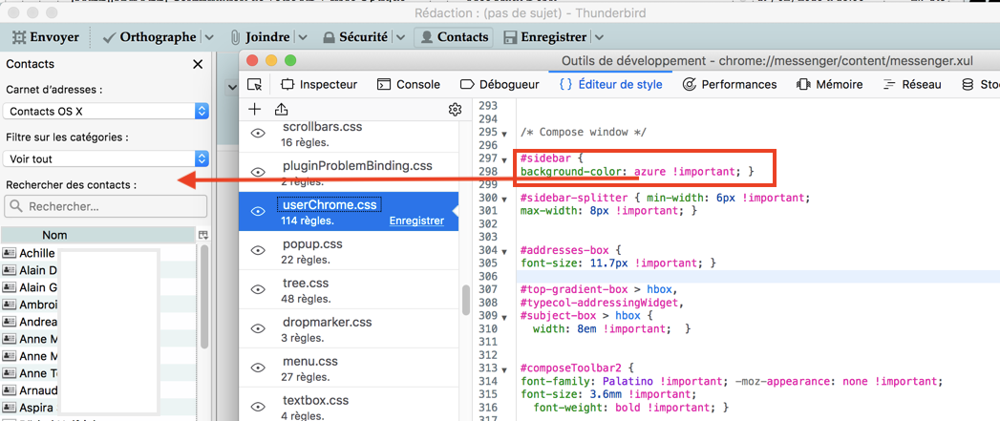Image resolution: width=1000 pixels, height=421 pixels.
Task: Toggle visibility of menu.css
Action: click(258, 368)
